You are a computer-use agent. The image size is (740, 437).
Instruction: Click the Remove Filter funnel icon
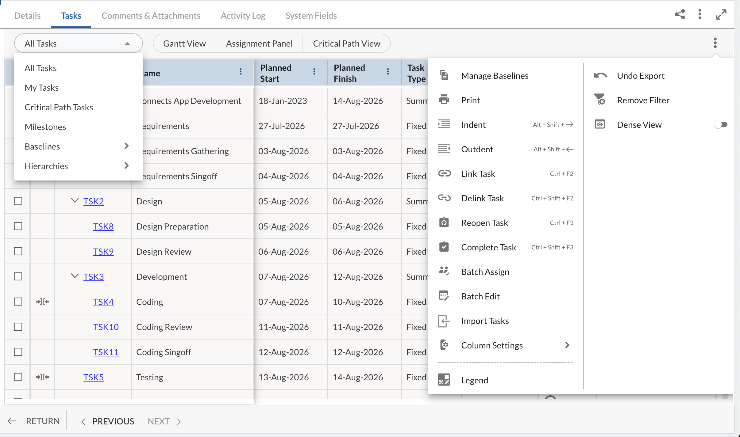(x=600, y=100)
